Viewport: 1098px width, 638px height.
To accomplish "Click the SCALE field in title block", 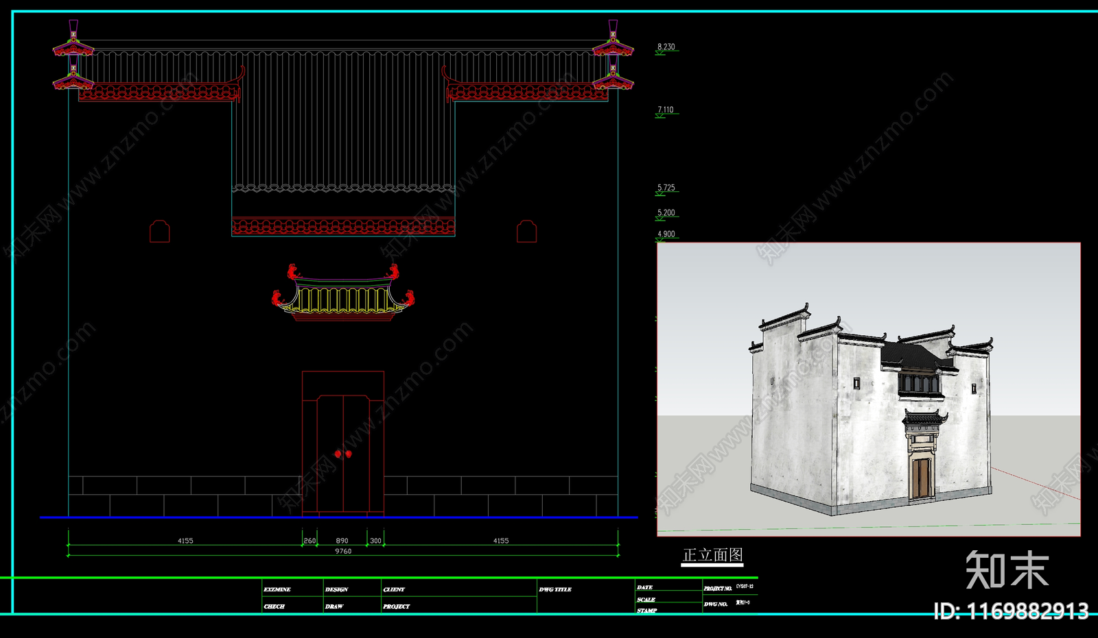I will (x=646, y=600).
